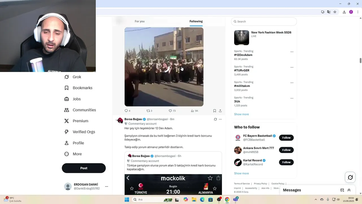
Task: Open more menu on Borsa Boğası post
Action: pos(220,119)
